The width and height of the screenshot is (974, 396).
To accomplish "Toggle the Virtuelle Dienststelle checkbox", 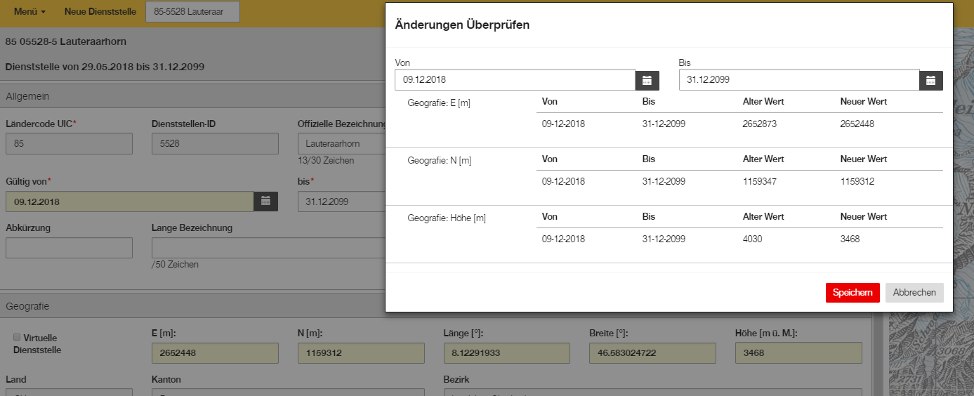I will [x=18, y=337].
